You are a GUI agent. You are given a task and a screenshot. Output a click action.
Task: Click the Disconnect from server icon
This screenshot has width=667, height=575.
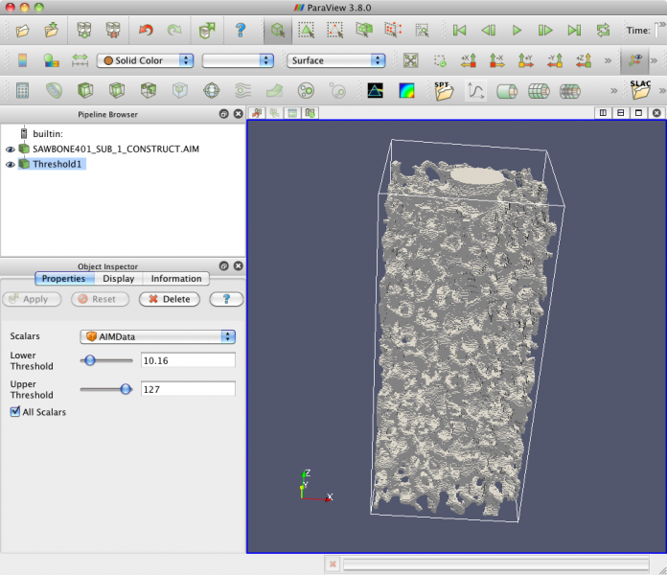tap(113, 31)
